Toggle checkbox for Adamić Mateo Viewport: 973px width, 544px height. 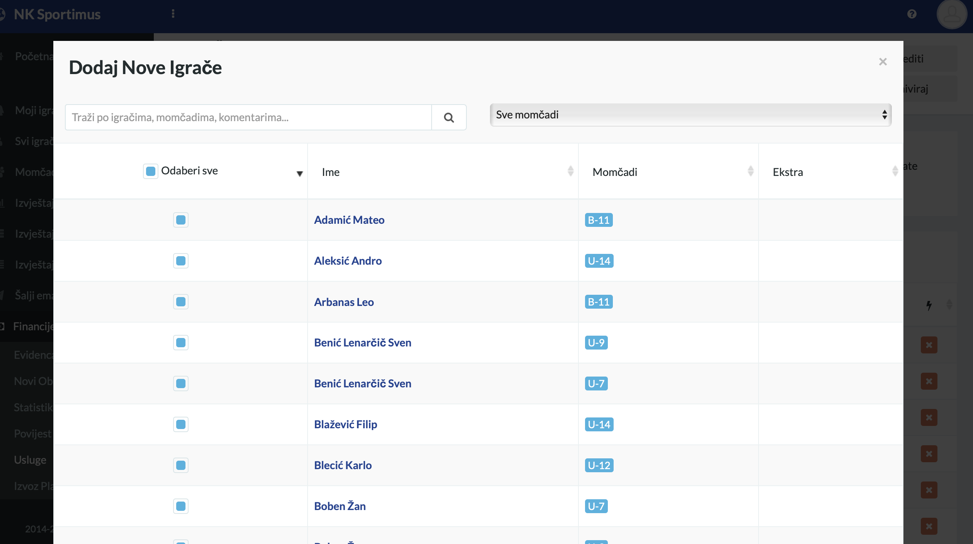click(x=181, y=220)
